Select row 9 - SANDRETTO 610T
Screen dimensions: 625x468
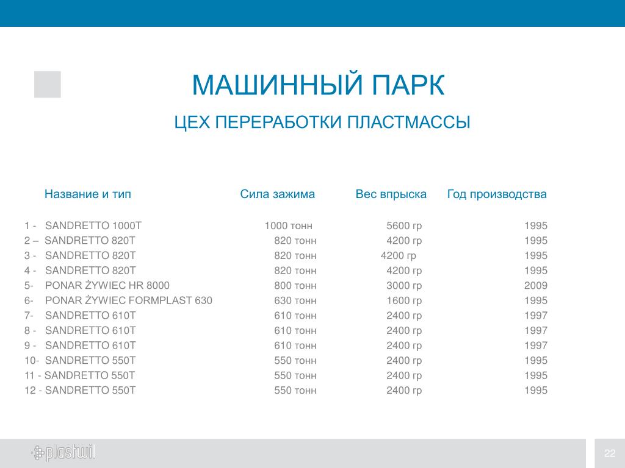click(286, 346)
